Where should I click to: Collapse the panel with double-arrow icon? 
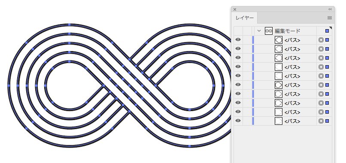330,9
